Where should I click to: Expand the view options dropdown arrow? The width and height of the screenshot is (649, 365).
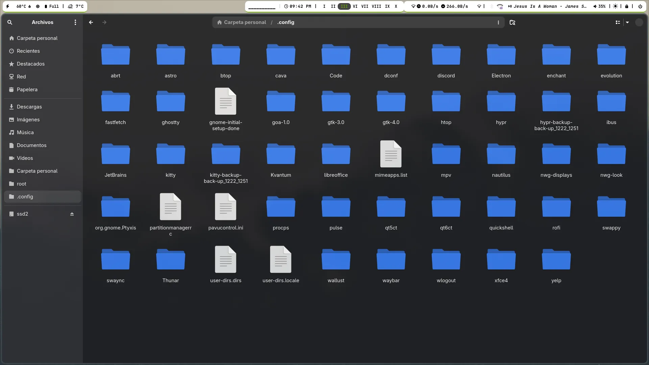tap(627, 22)
